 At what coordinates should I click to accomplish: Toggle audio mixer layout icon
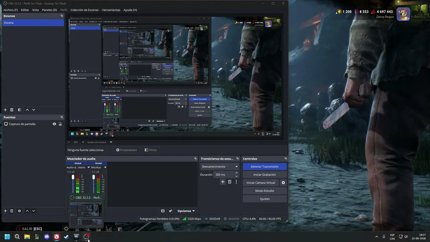pos(163,211)
